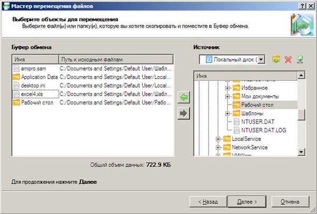Click the Application Data folder icon in buffer

[x=16, y=77]
